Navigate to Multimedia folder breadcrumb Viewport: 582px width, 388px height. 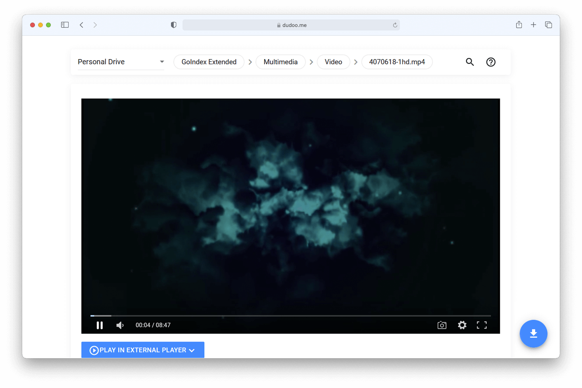[x=280, y=62]
